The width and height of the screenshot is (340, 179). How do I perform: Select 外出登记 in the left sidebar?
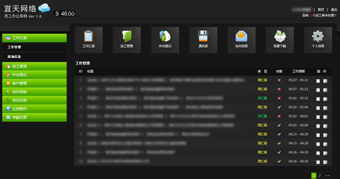(x=34, y=75)
